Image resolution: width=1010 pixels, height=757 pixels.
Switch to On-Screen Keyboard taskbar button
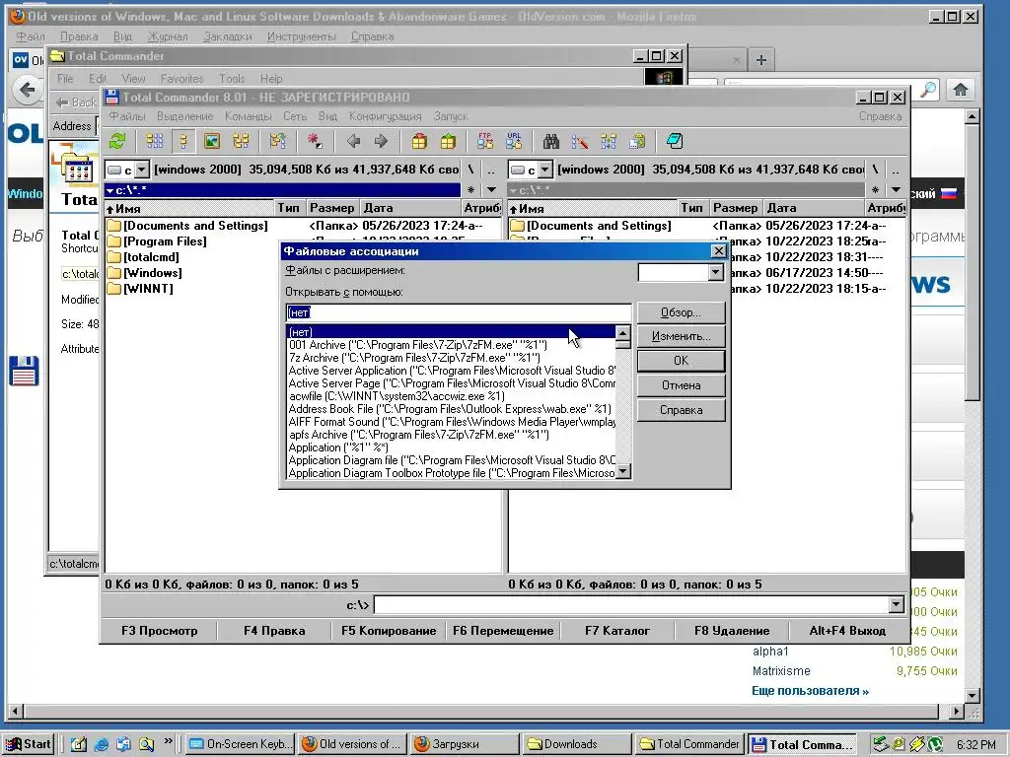pyautogui.click(x=241, y=744)
